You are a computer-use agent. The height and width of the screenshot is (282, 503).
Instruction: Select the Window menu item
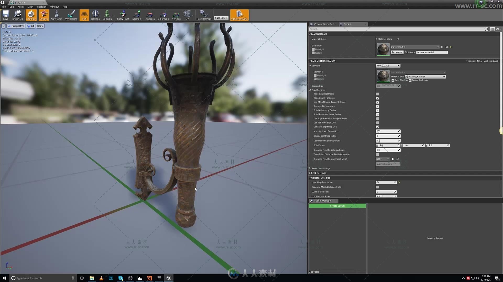[54, 7]
